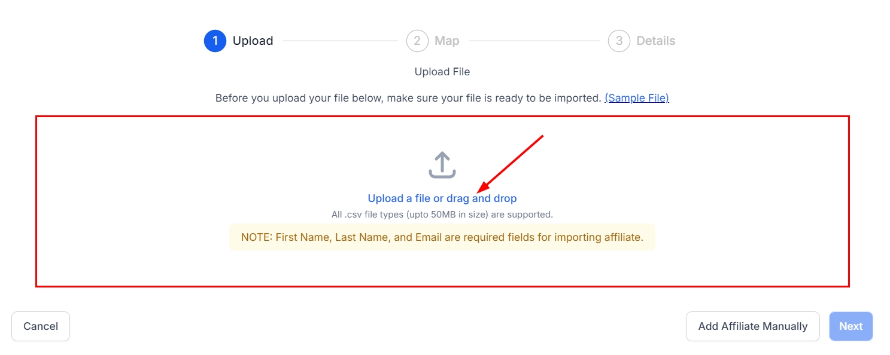Jump to the Details step label
890x355 pixels.
(x=655, y=41)
